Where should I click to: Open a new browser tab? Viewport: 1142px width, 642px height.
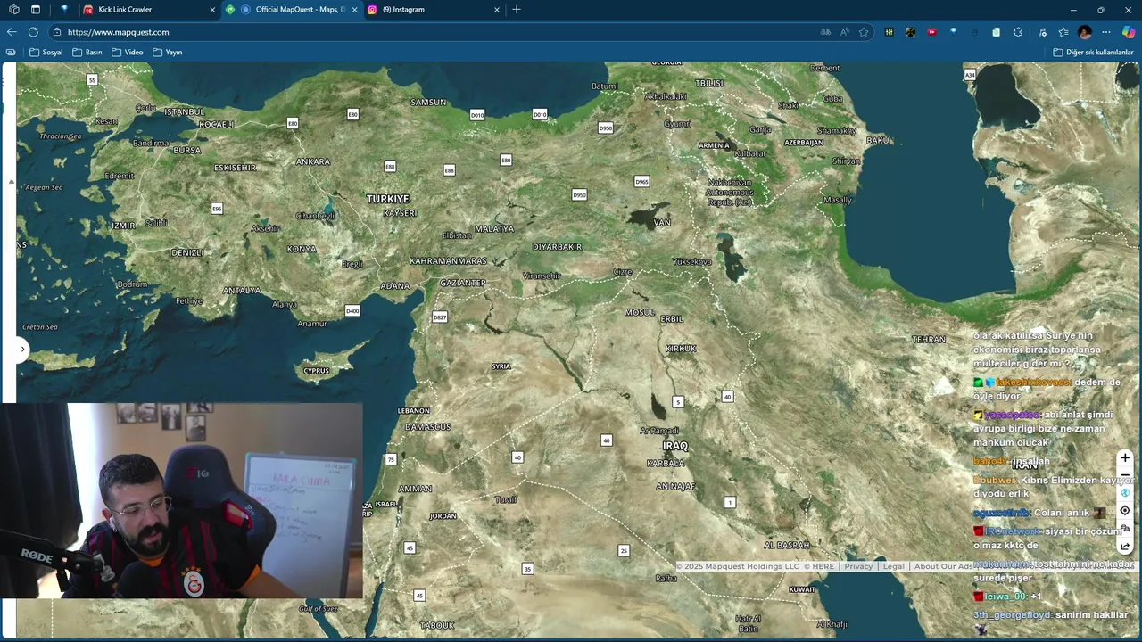point(517,9)
